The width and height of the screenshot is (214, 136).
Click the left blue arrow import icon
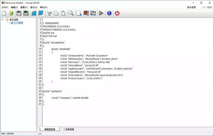click(x=34, y=13)
